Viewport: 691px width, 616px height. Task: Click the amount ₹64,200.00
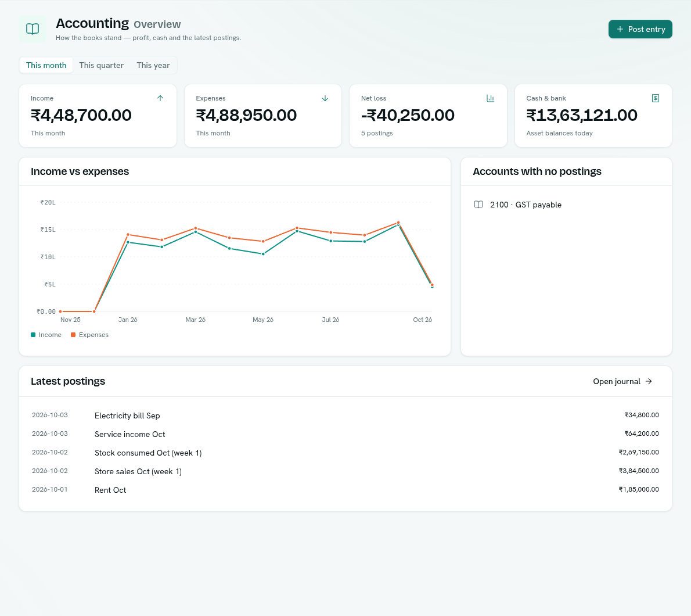(x=641, y=434)
